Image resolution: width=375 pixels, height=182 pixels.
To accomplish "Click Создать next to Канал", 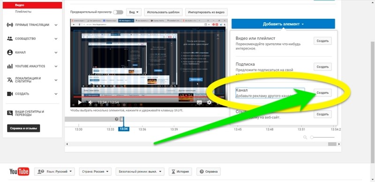I will pos(322,93).
